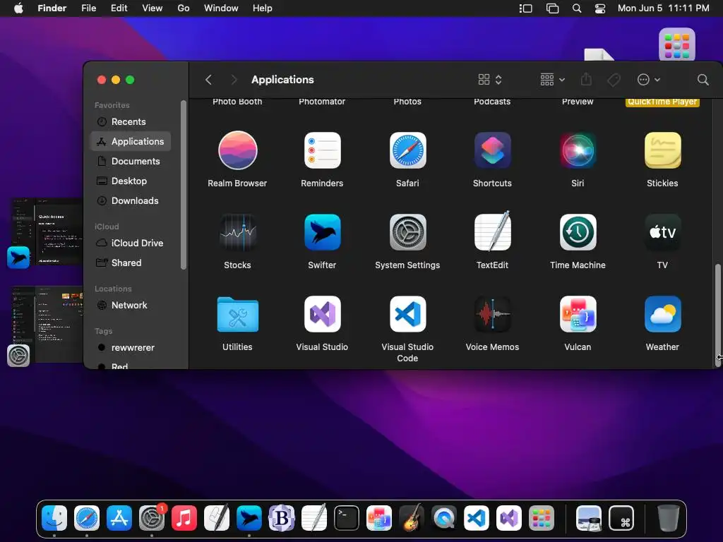
Task: Open Downloads in the sidebar
Action: (131, 201)
